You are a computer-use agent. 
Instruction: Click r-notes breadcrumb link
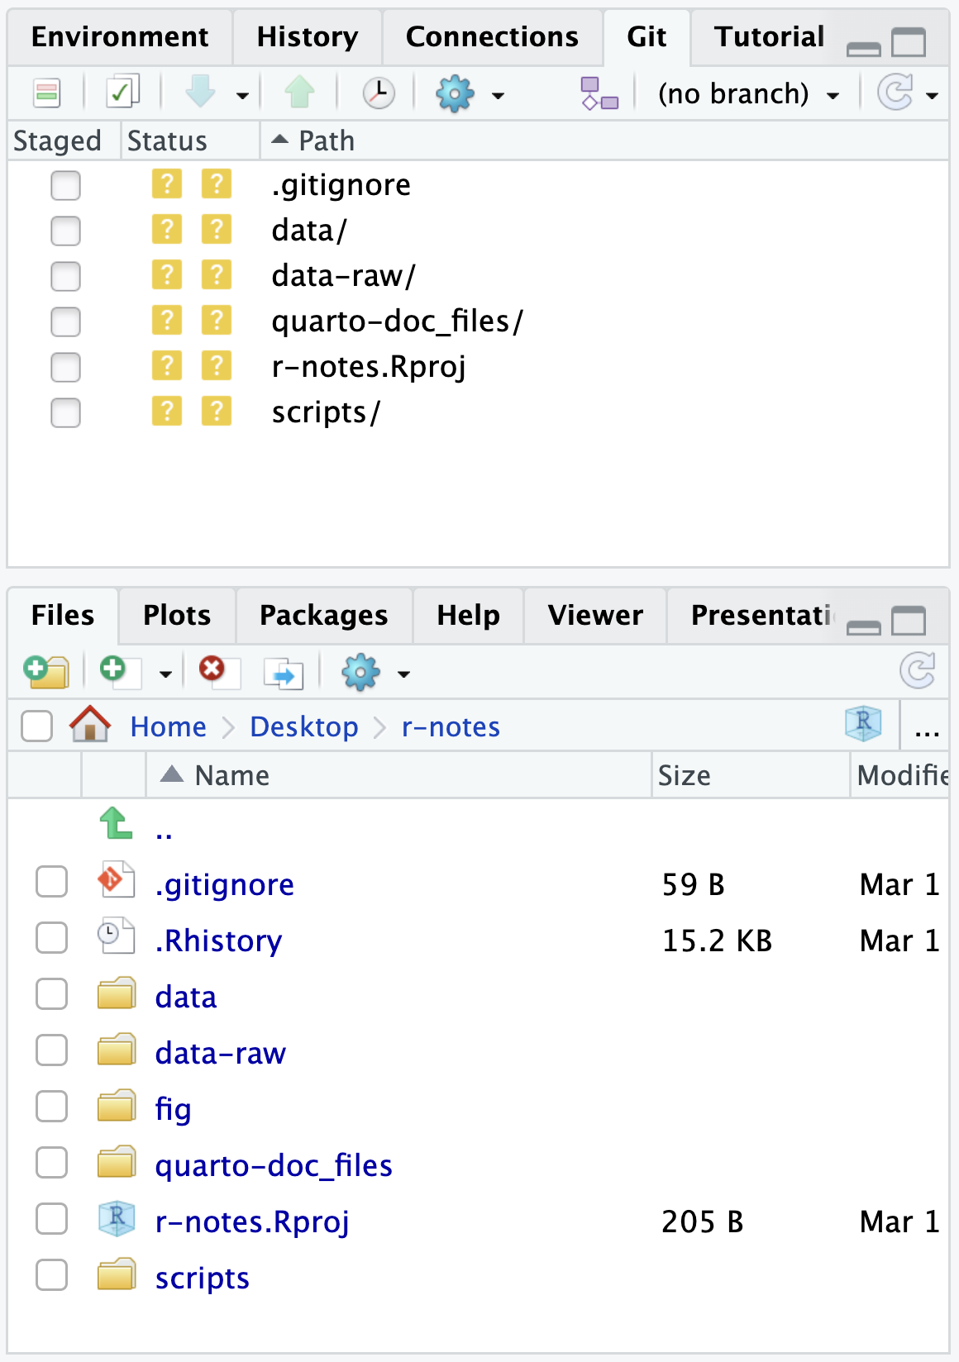pyautogui.click(x=451, y=726)
